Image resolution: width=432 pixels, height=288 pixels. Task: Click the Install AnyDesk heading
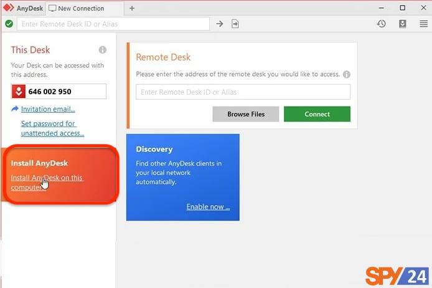(39, 163)
